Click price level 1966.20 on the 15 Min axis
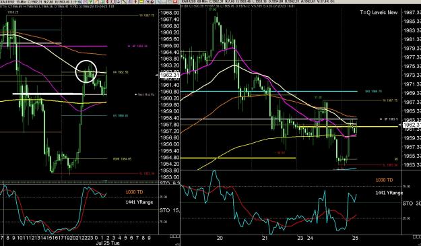This screenshot has width=421, height=246. (170, 32)
